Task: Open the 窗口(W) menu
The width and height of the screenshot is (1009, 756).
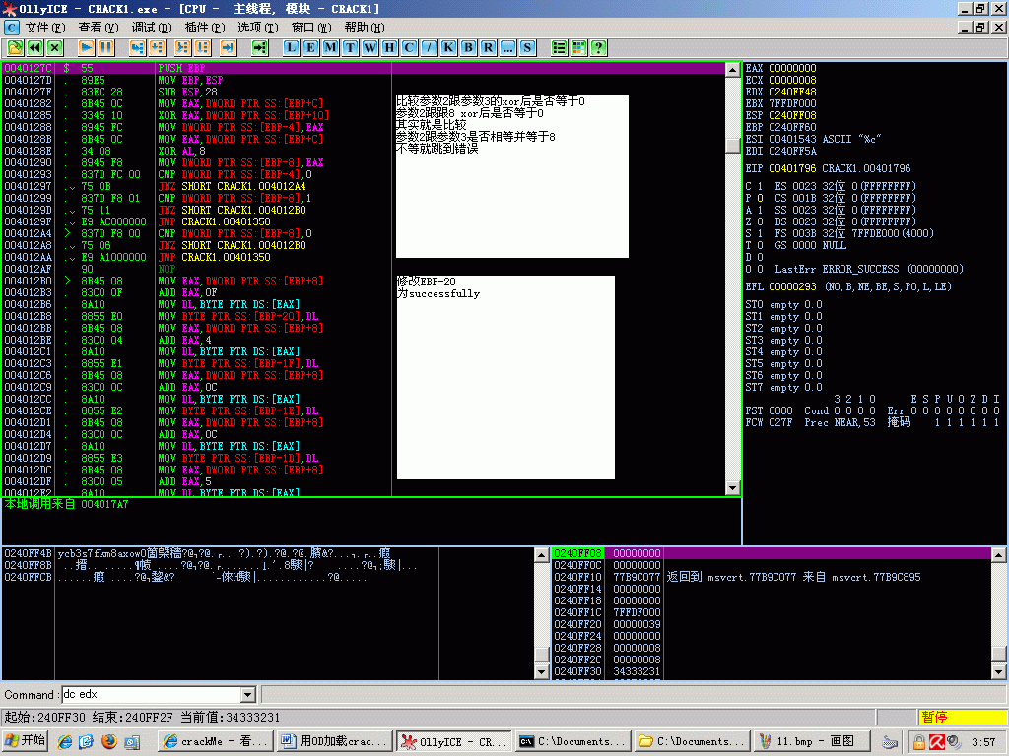Action: coord(311,28)
